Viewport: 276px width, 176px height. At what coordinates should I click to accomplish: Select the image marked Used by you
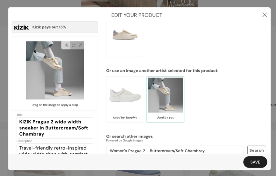165,99
